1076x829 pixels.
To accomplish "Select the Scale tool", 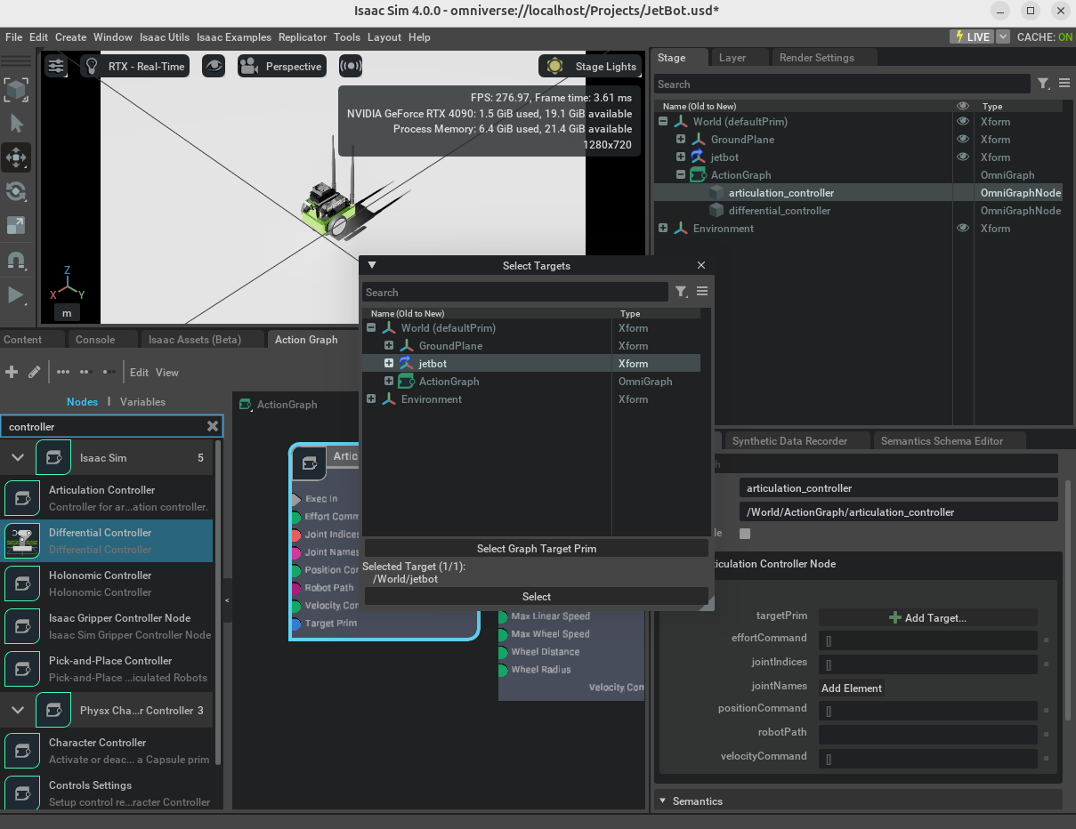I will click(x=16, y=226).
